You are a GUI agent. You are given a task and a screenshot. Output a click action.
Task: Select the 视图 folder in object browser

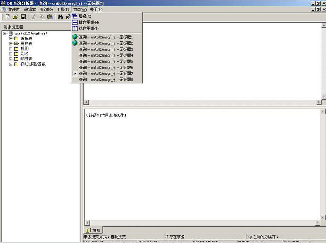click(x=24, y=49)
